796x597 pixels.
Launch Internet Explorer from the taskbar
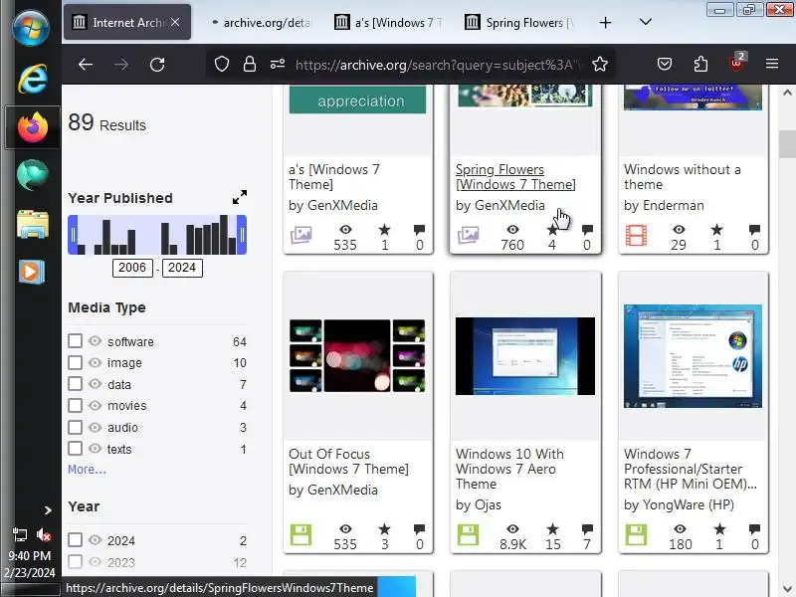point(33,79)
